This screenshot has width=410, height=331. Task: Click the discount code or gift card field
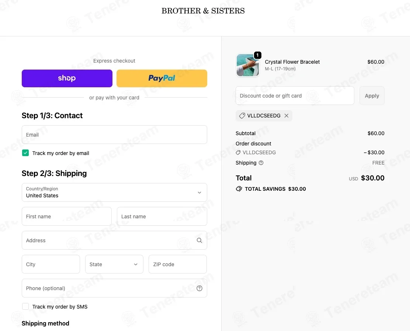coord(295,95)
